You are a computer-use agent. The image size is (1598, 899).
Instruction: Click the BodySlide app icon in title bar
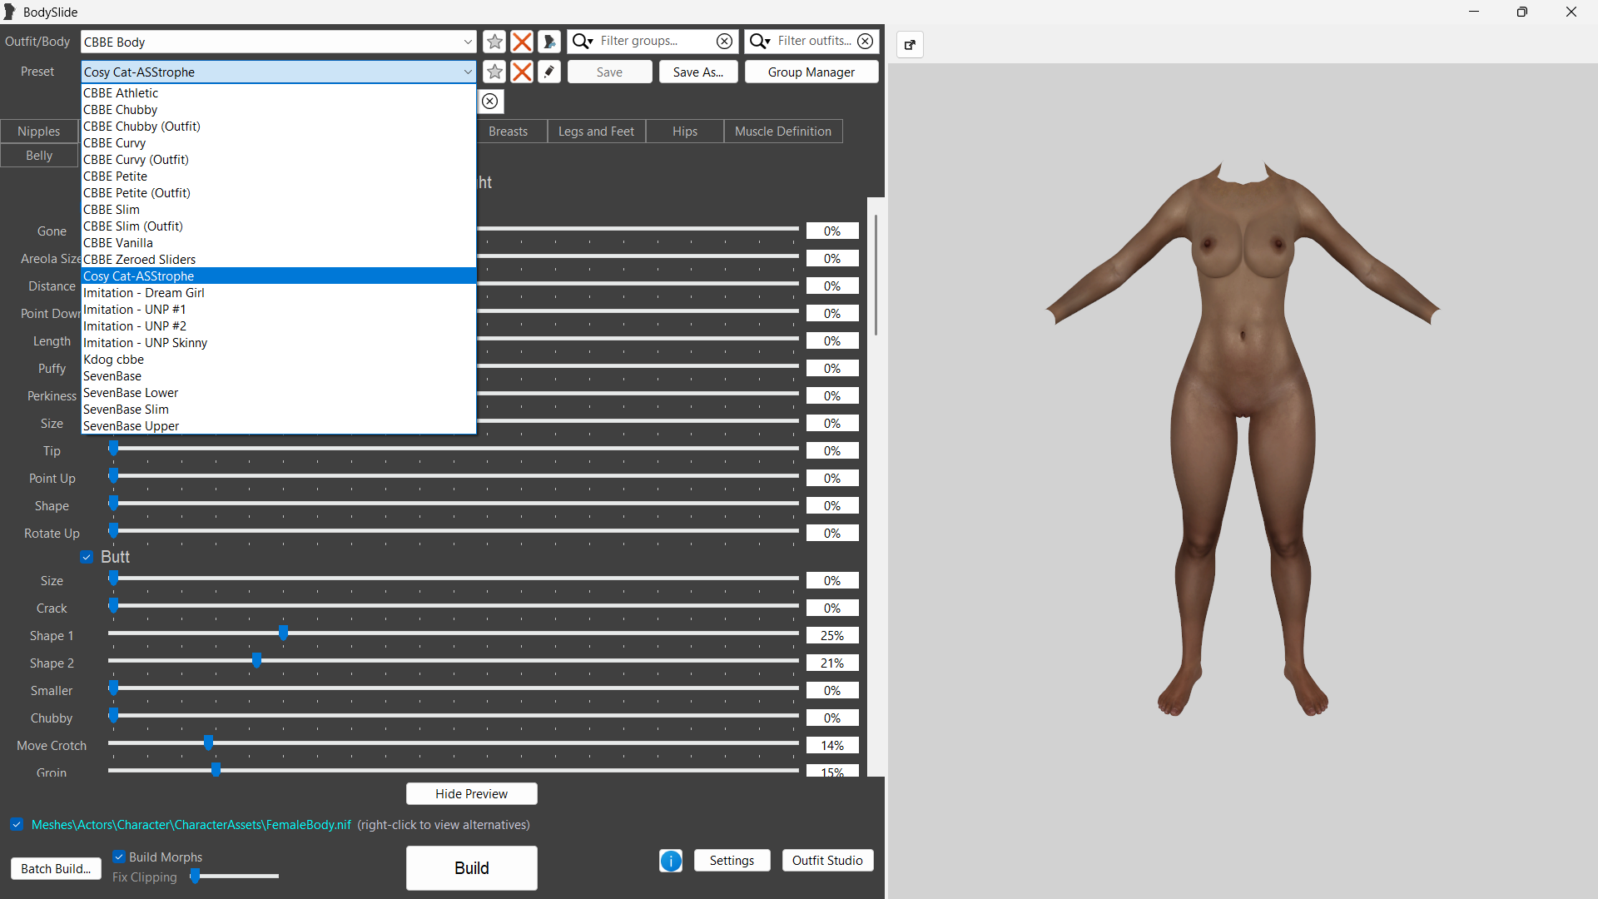[x=10, y=12]
